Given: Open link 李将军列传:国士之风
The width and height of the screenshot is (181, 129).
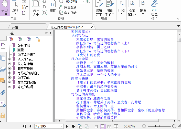Looking at the screenshot, I should pyautogui.click(x=93, y=47).
